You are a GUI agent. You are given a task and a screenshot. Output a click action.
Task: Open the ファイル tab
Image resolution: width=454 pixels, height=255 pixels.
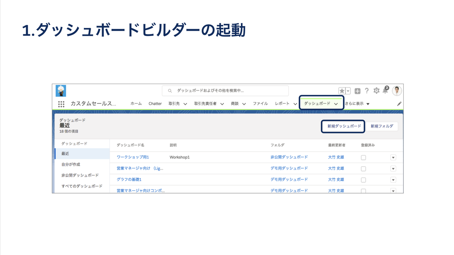[x=260, y=103]
